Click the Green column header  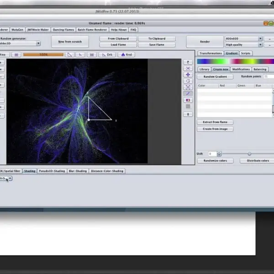245,86
